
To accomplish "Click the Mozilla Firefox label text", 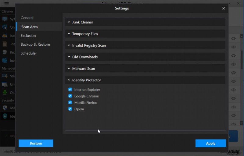I will (86, 103).
